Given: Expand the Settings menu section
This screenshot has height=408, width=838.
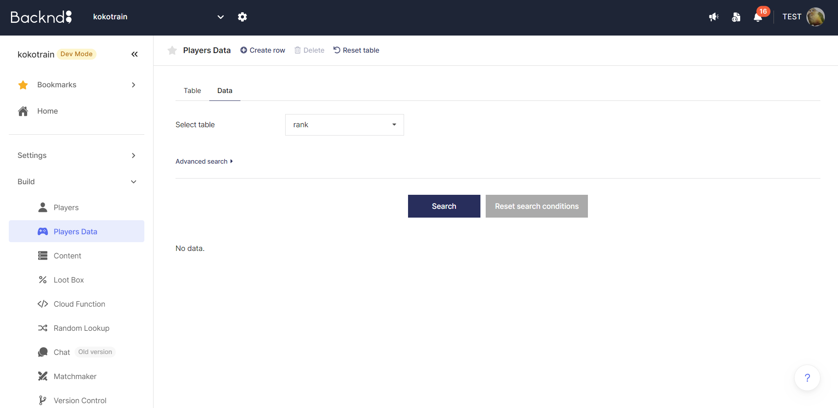Looking at the screenshot, I should coord(76,155).
